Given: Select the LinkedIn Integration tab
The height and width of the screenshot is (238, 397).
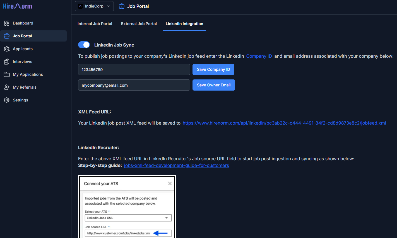Looking at the screenshot, I should click(184, 24).
